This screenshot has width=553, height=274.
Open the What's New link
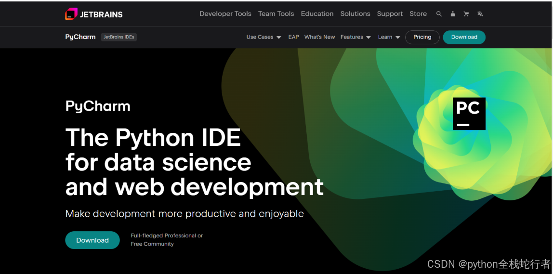pos(319,37)
